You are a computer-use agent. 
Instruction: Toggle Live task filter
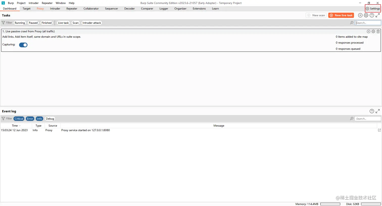coord(63,23)
